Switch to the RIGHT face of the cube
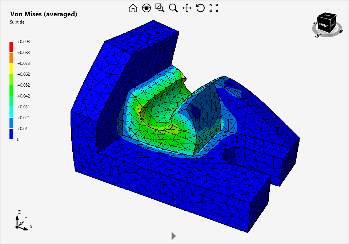This screenshot has height=244, width=349. pos(333,24)
